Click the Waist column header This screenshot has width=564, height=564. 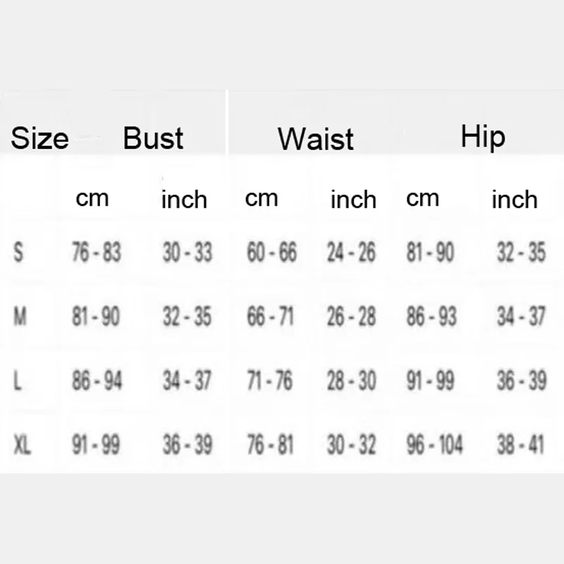314,138
